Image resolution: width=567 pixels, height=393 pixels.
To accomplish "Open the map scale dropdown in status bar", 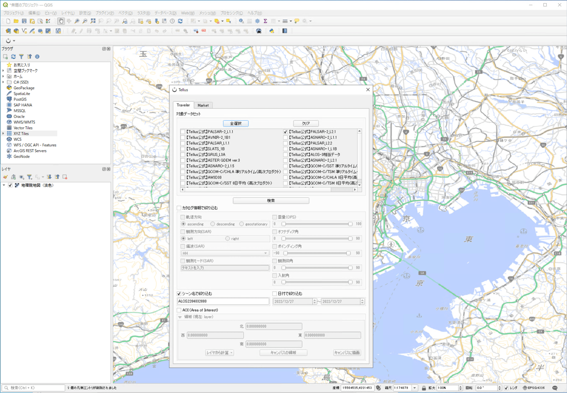I will (415, 388).
